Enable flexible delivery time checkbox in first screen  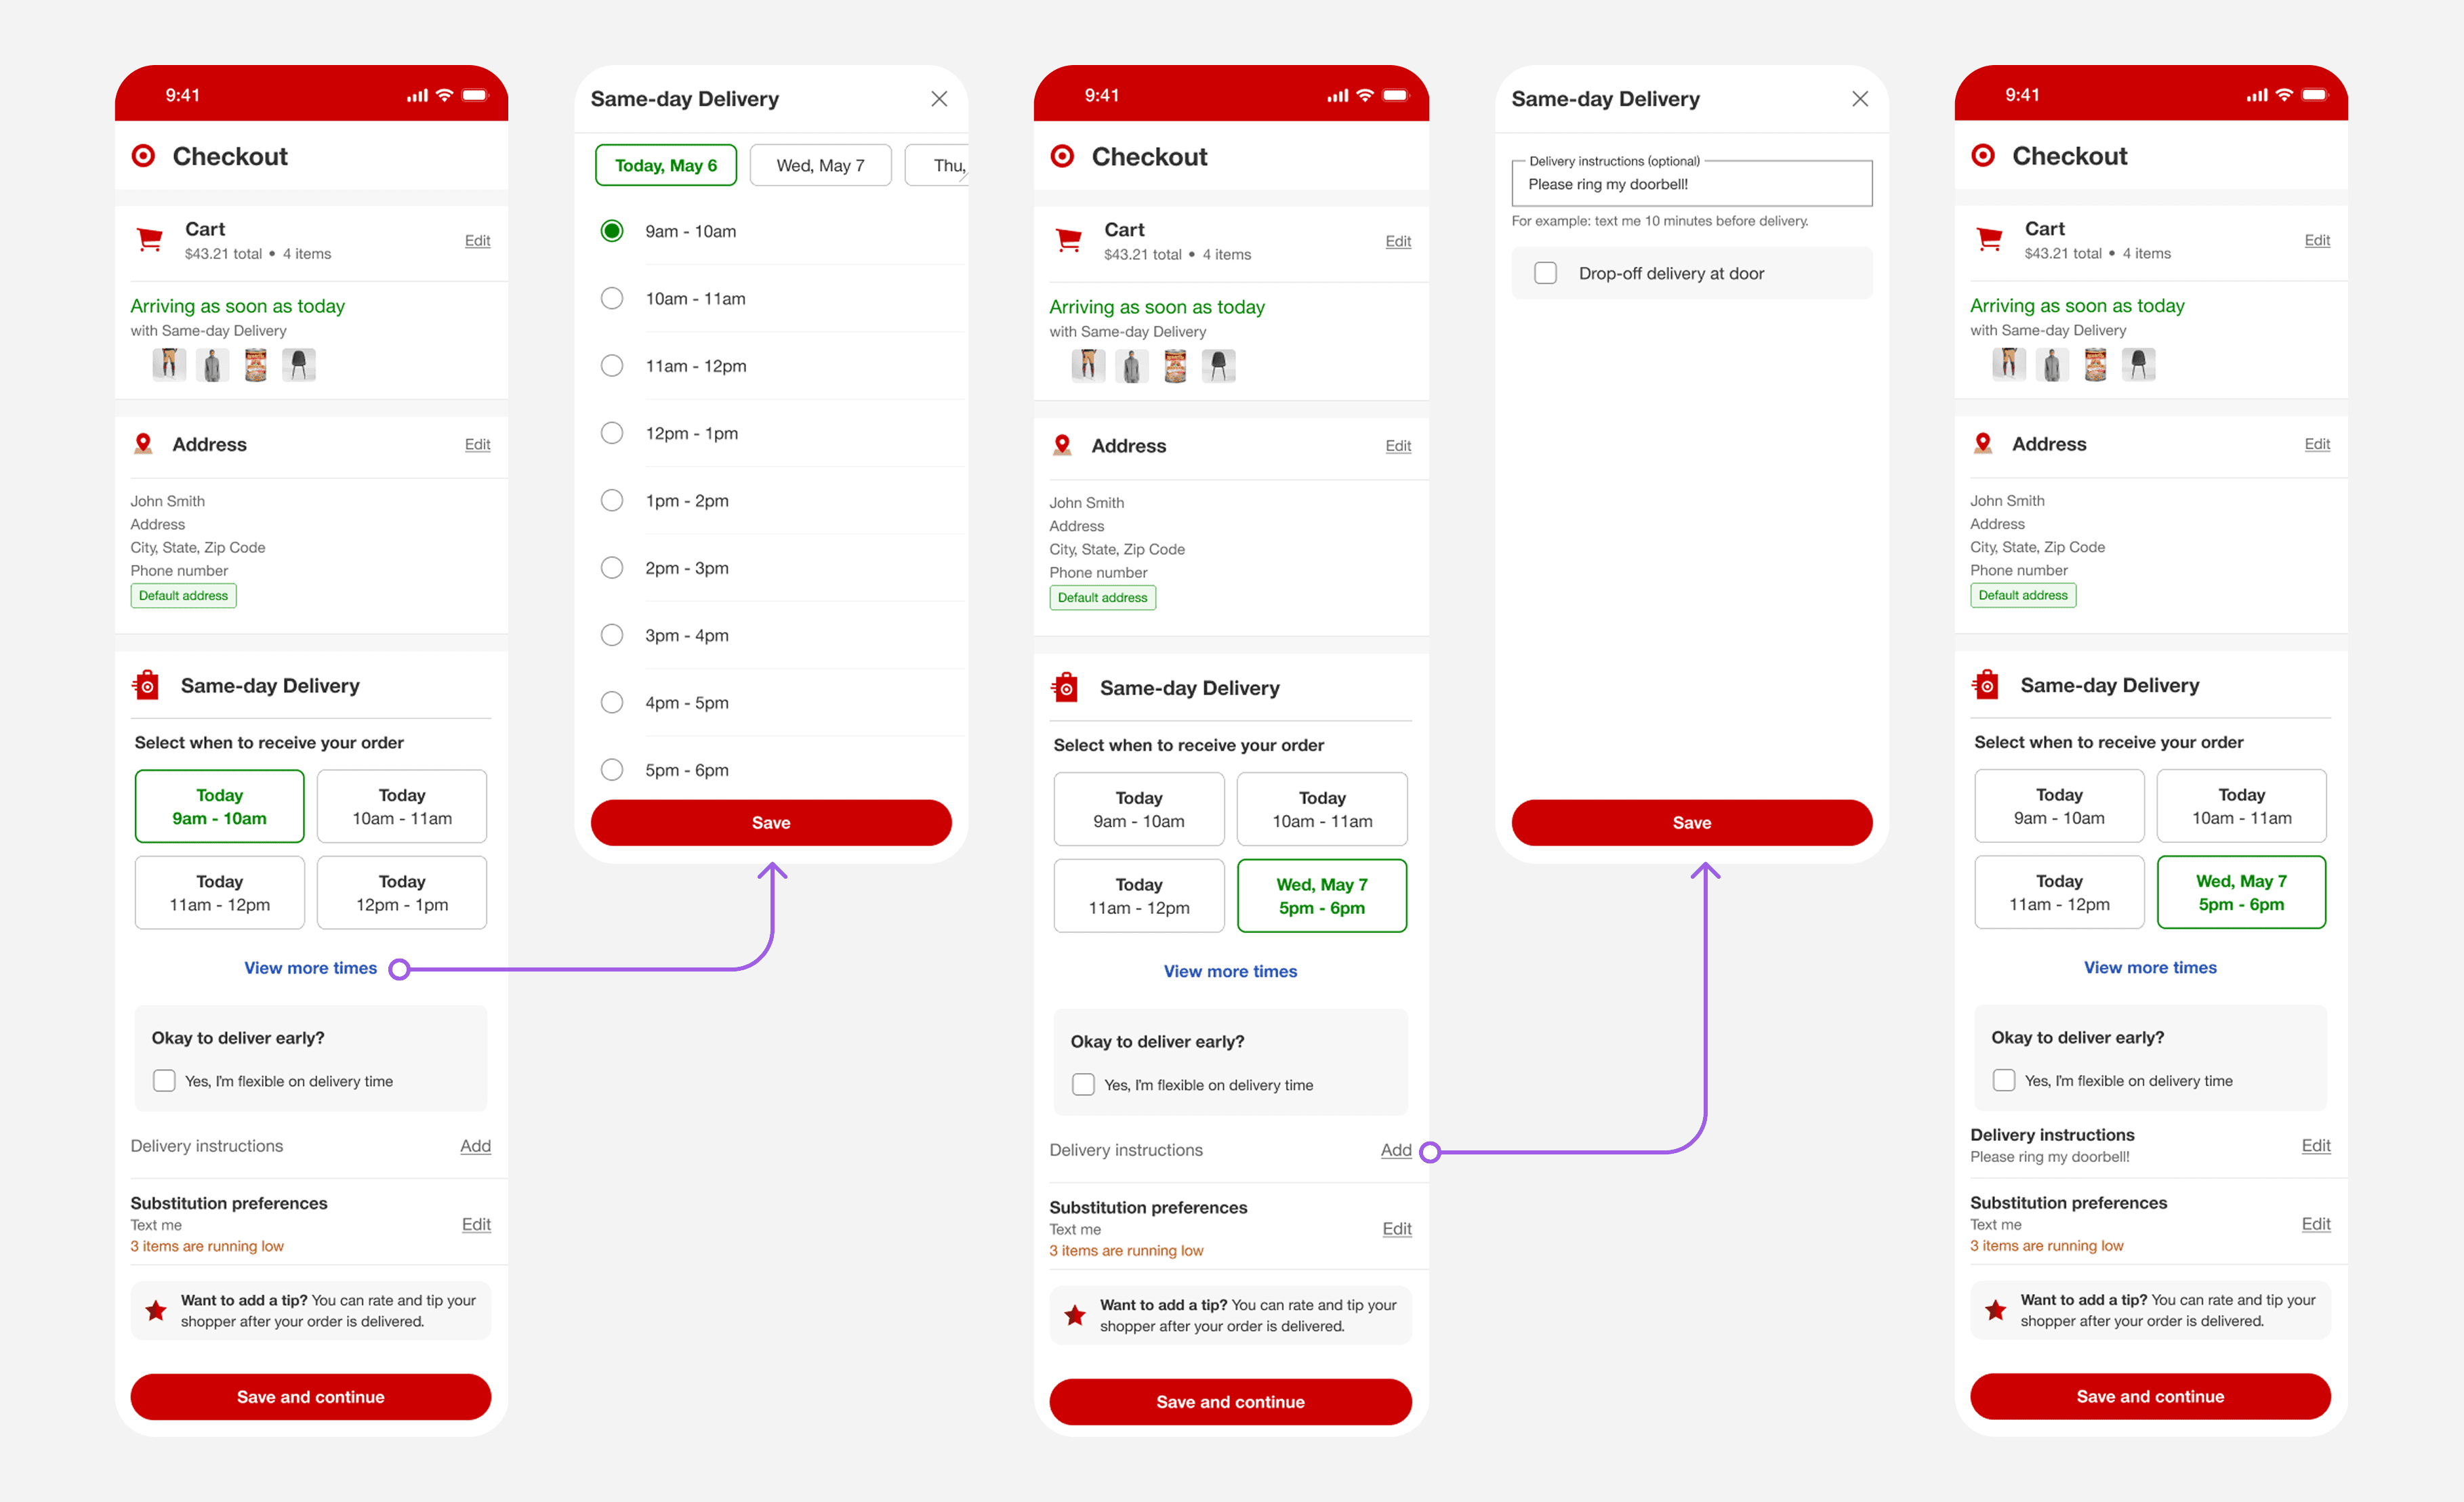164,1081
